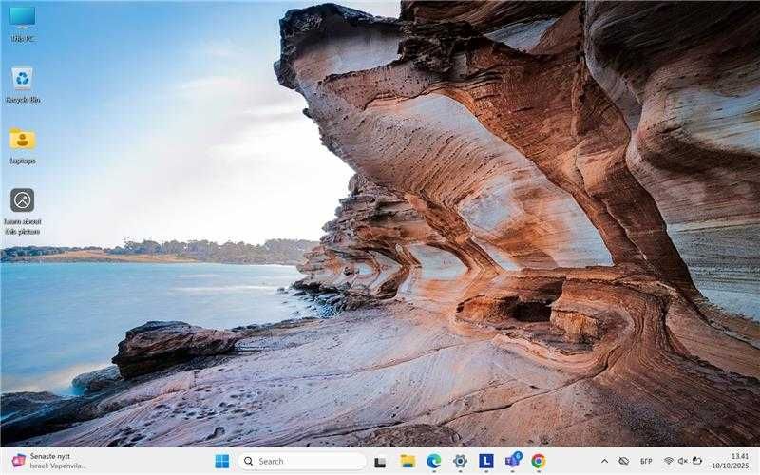Select the Laptops user folder icon
The height and width of the screenshot is (475, 760).
(22, 146)
